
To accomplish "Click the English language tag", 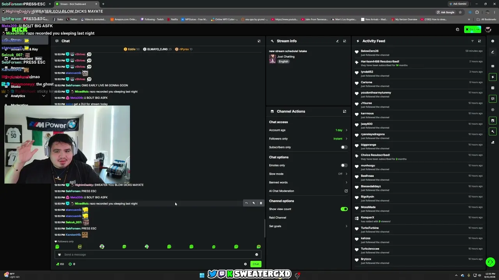I will 283,61.
